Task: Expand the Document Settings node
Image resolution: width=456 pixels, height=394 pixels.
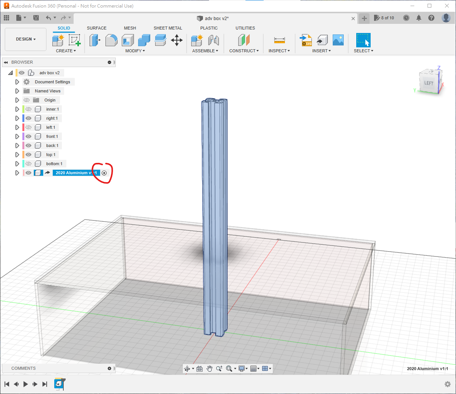Action: pos(17,82)
